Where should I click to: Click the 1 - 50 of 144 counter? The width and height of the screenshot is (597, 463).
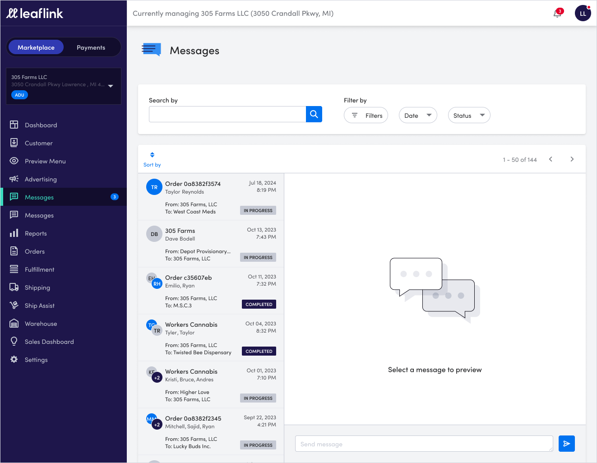tap(520, 160)
